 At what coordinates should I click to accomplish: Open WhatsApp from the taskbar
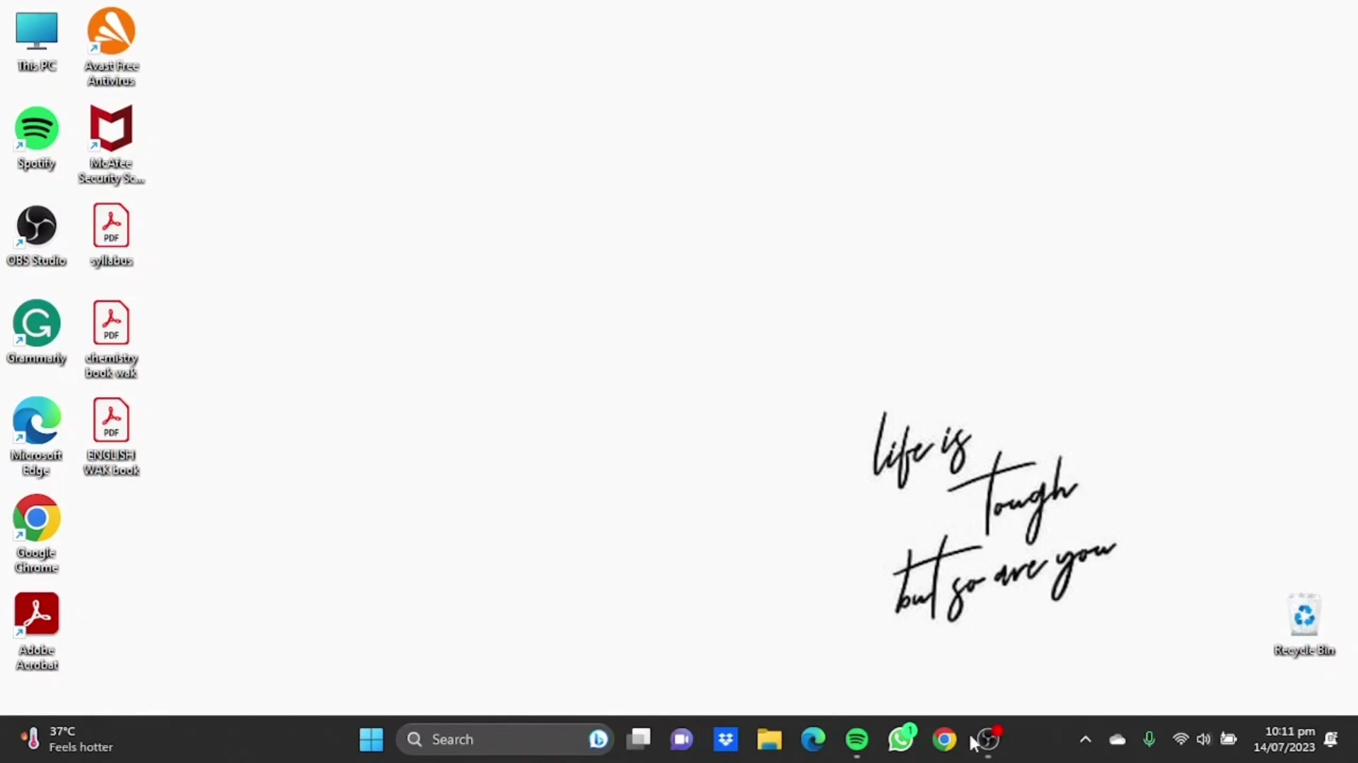pyautogui.click(x=900, y=739)
